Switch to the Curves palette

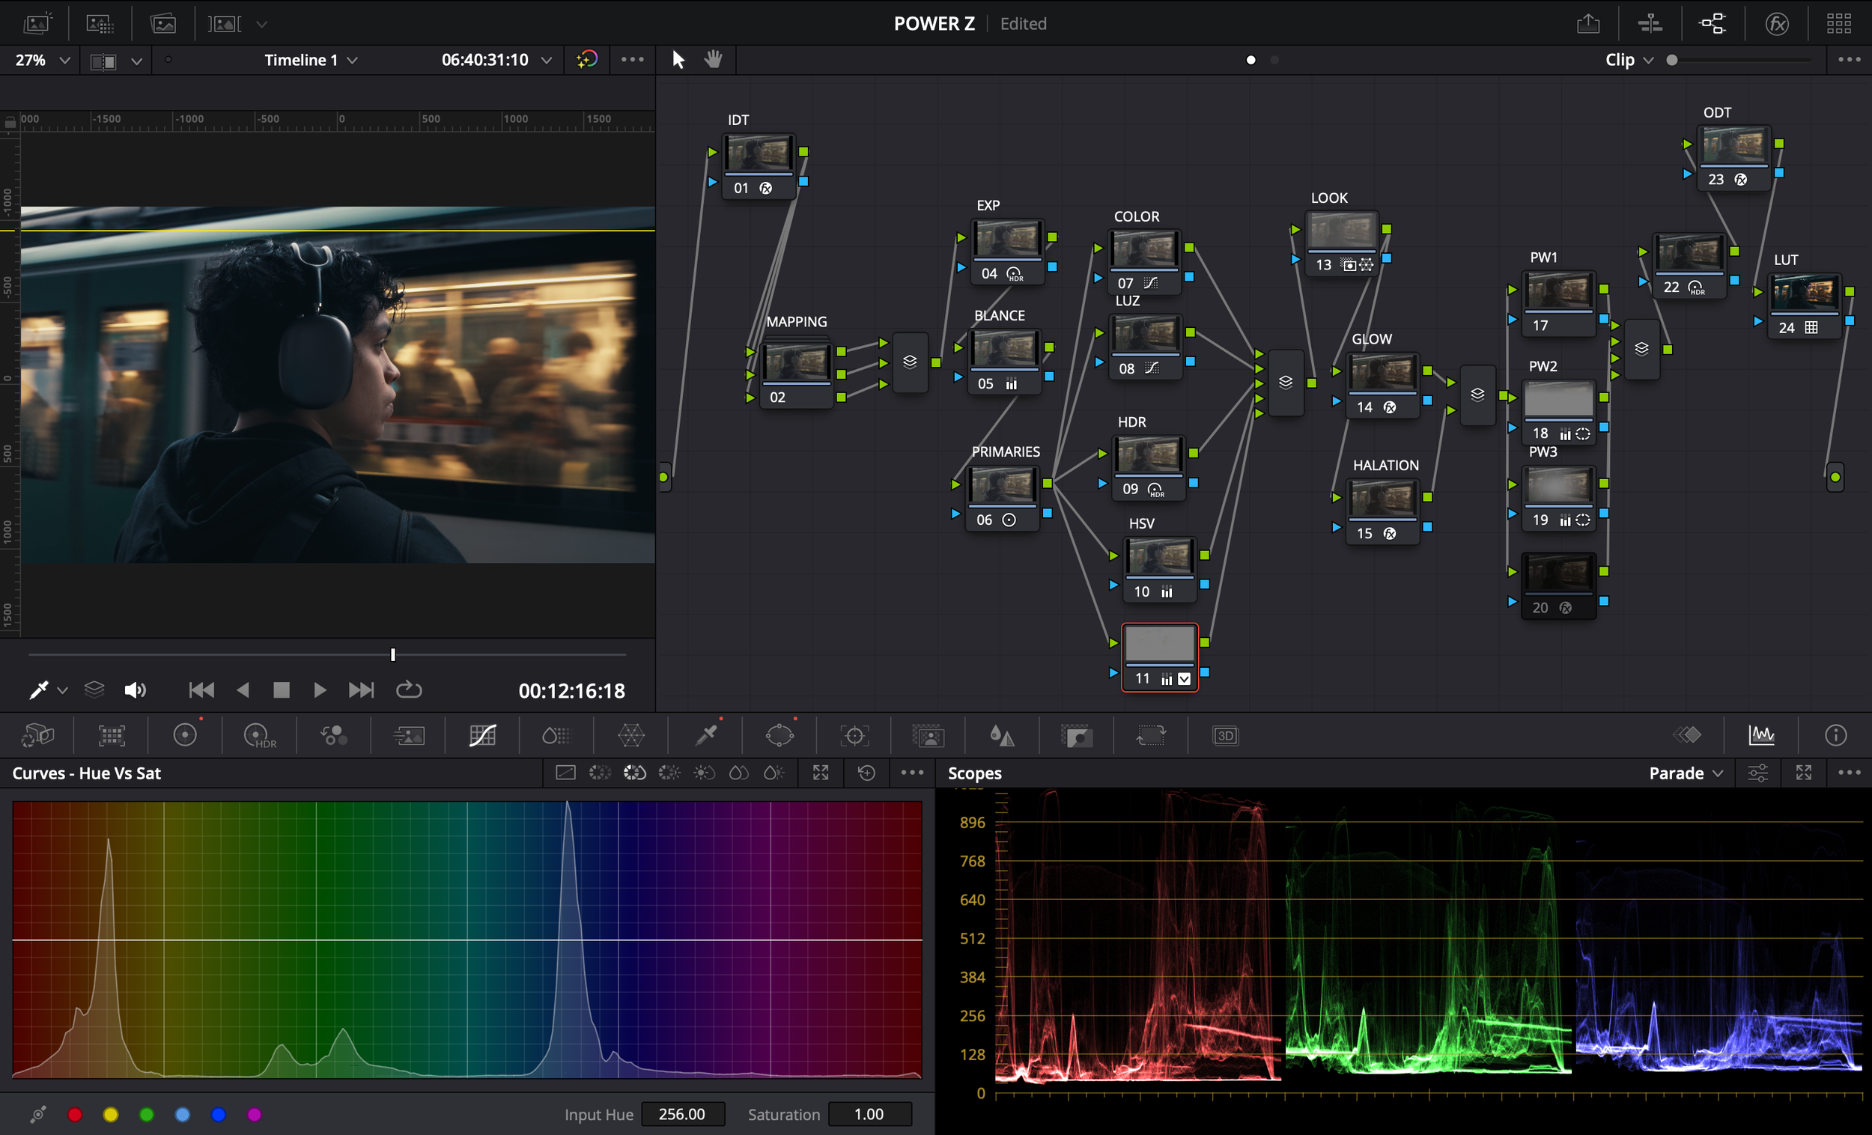(x=482, y=735)
